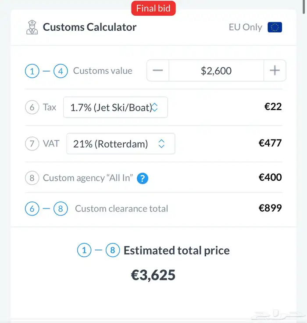
Task: Click step 7 circle beside VAT
Action: click(32, 144)
